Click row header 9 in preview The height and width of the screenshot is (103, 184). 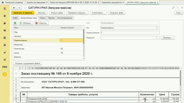pos(16,99)
